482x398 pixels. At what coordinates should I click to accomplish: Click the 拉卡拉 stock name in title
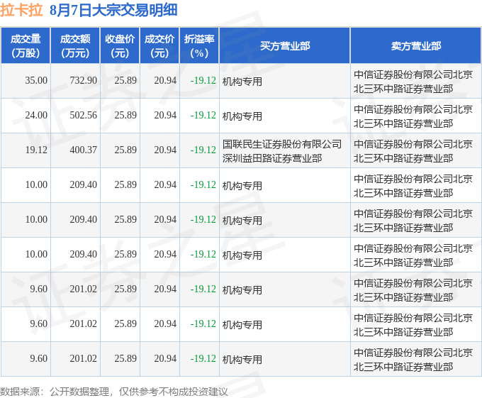(21, 10)
